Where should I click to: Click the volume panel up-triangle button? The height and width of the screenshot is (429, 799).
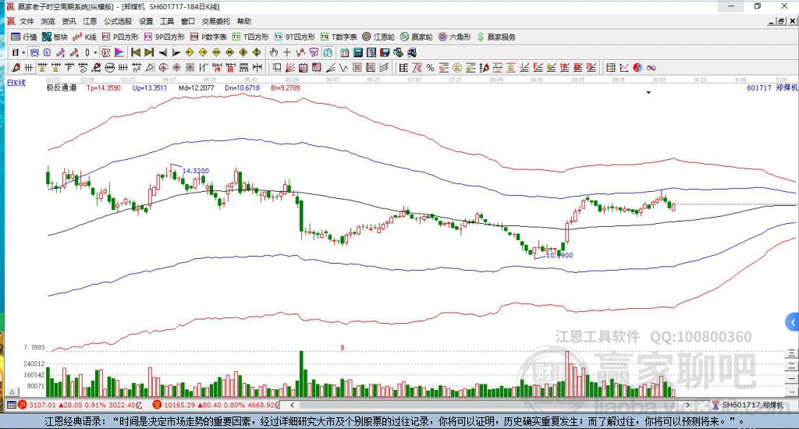pyautogui.click(x=12, y=392)
